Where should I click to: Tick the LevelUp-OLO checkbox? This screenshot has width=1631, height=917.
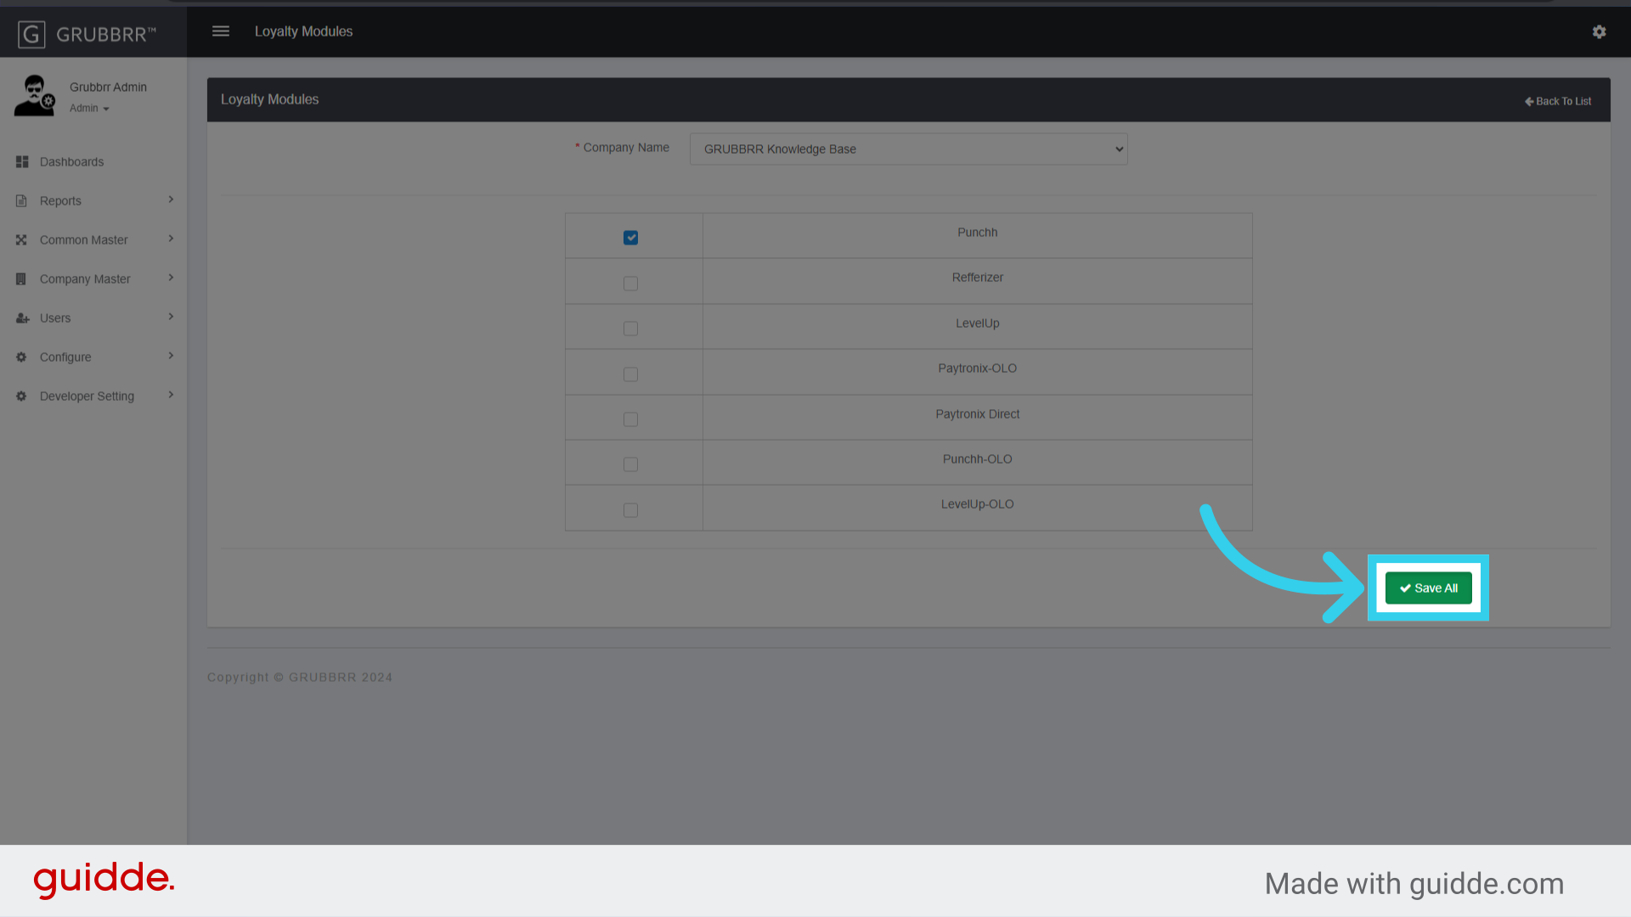click(x=630, y=510)
